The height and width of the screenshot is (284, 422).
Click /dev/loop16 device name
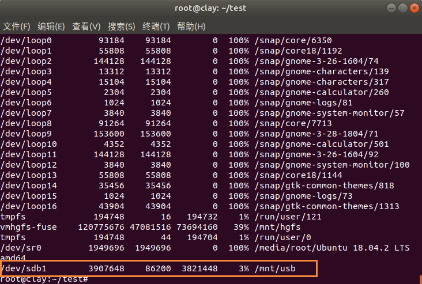click(29, 206)
